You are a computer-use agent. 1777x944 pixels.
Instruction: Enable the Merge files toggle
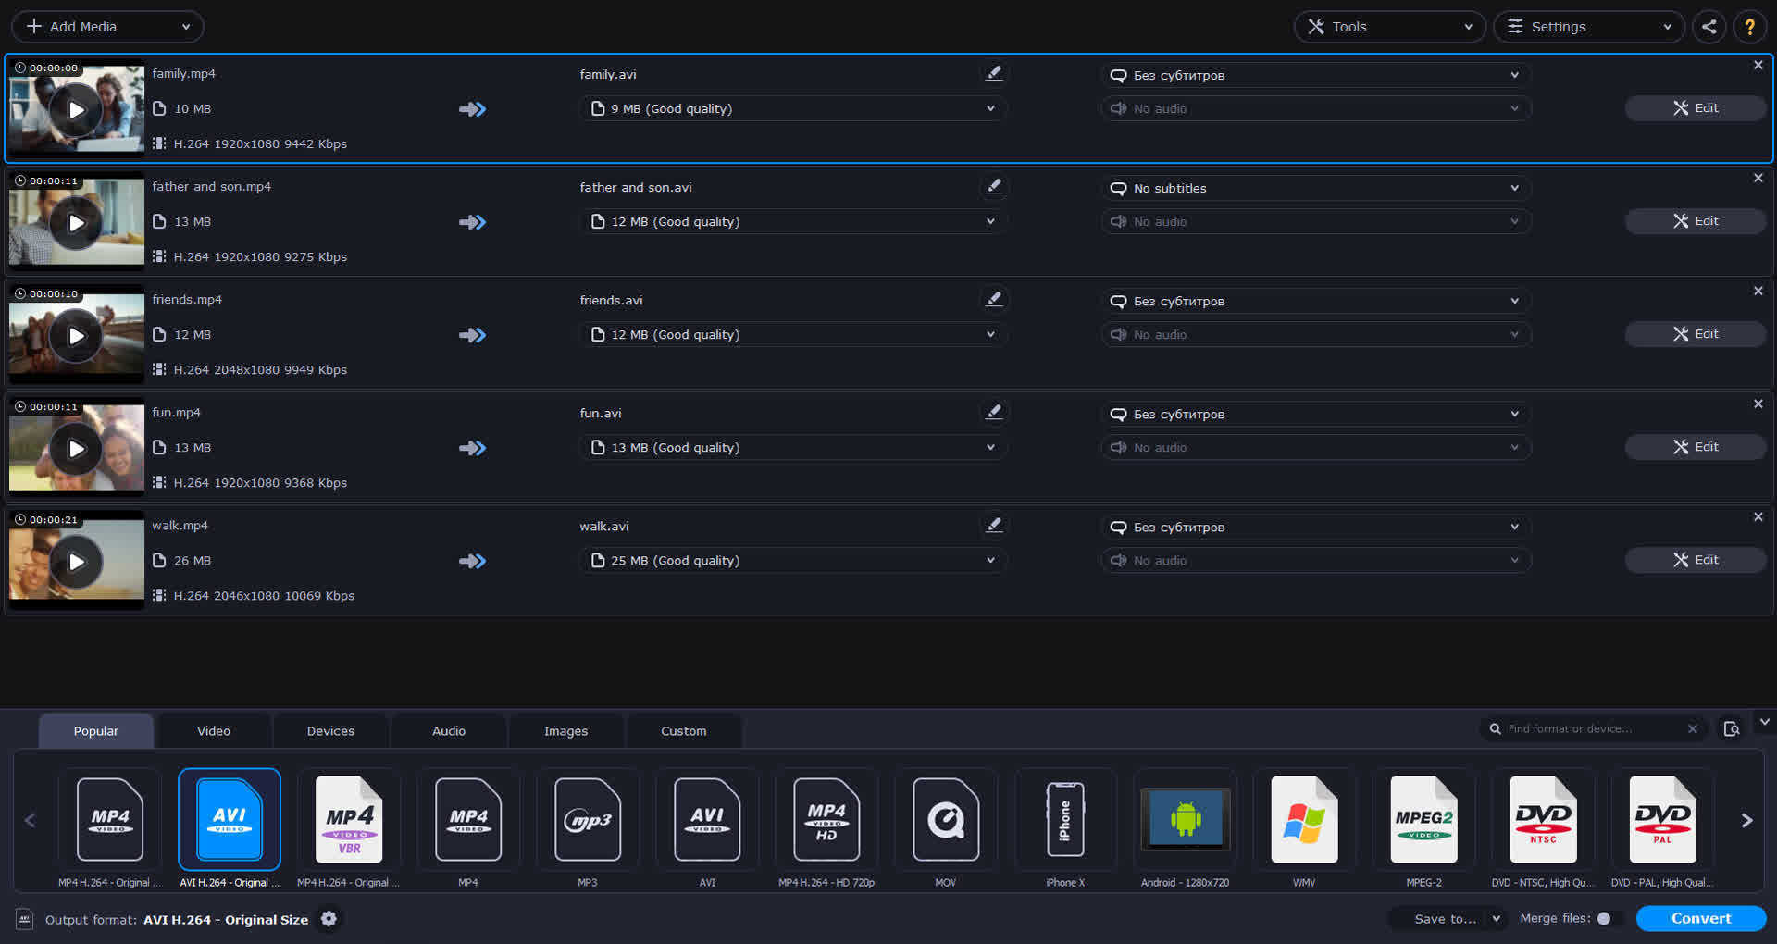pyautogui.click(x=1604, y=919)
